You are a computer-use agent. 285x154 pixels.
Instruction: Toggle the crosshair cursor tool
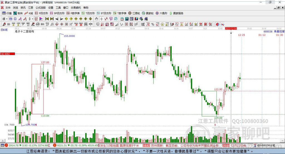click(x=101, y=19)
